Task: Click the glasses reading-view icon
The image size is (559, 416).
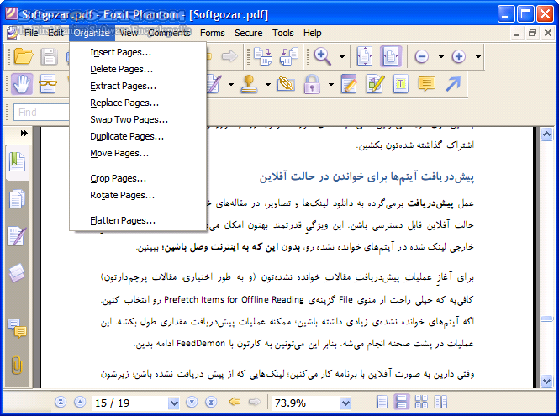Action: coord(48,84)
